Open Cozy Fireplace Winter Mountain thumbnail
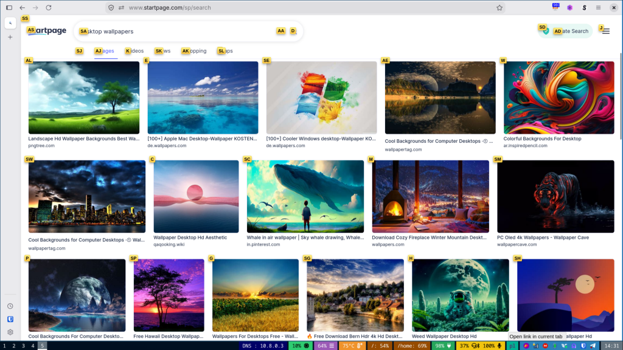 click(430, 196)
